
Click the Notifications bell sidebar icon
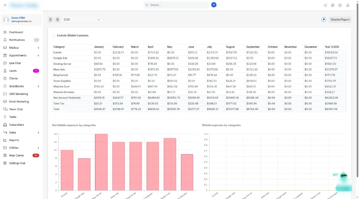5,40
